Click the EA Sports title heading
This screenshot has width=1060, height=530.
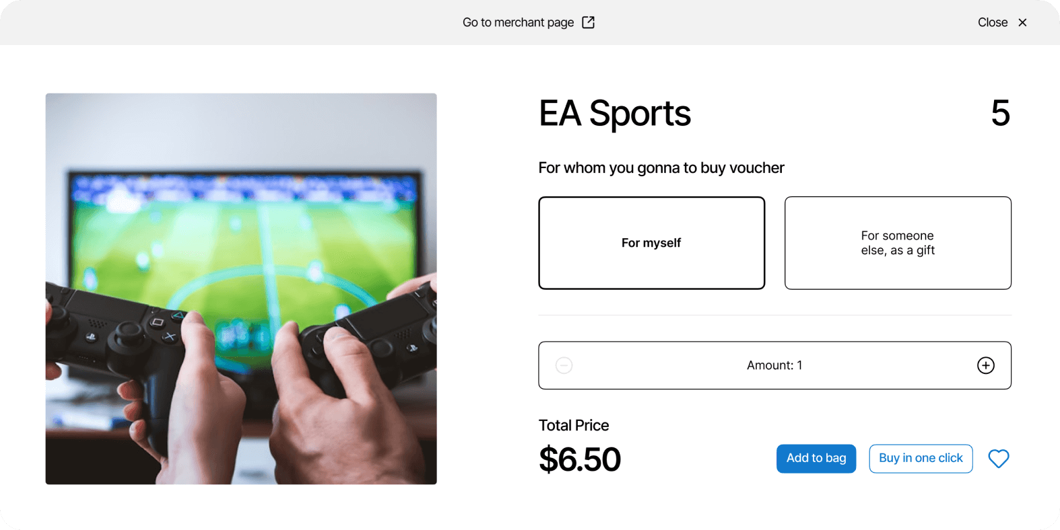click(614, 114)
